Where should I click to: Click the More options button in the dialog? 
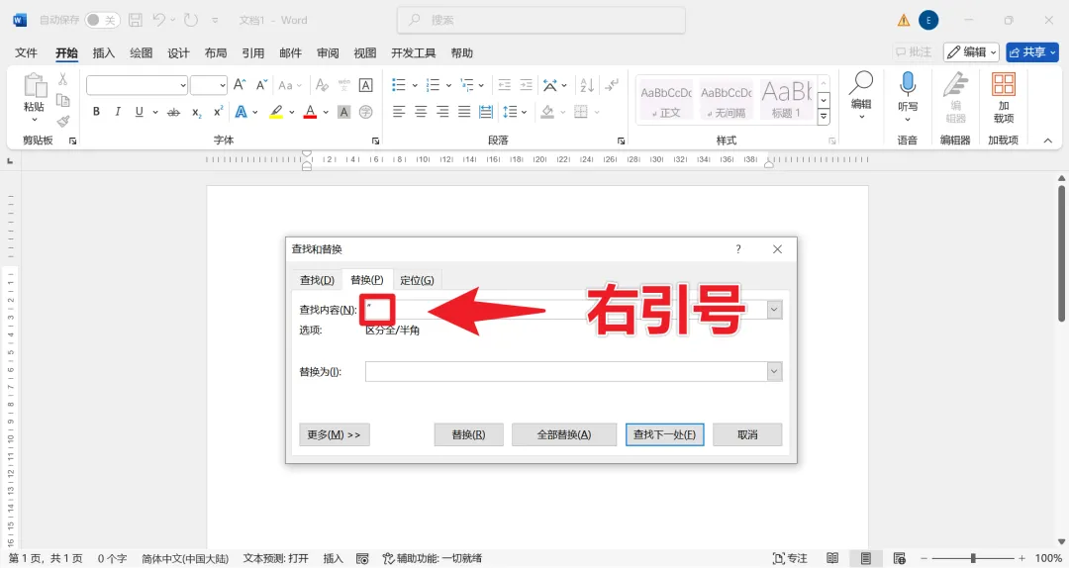tap(335, 434)
